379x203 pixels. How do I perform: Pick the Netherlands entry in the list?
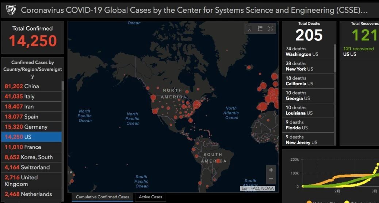(31, 194)
